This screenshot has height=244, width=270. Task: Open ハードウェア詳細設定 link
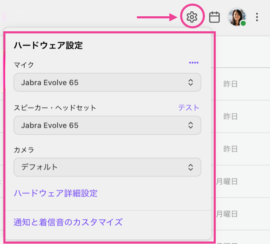56,193
